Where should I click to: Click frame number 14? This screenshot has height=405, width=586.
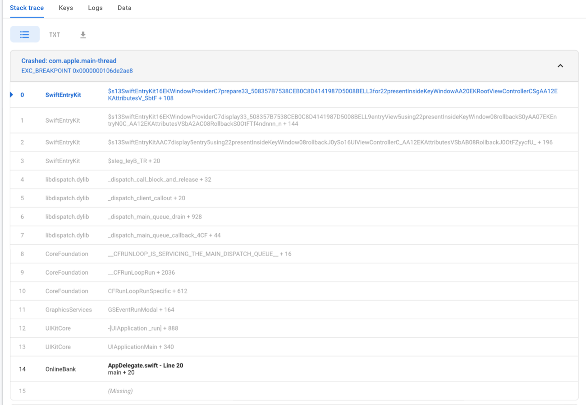pyautogui.click(x=22, y=369)
